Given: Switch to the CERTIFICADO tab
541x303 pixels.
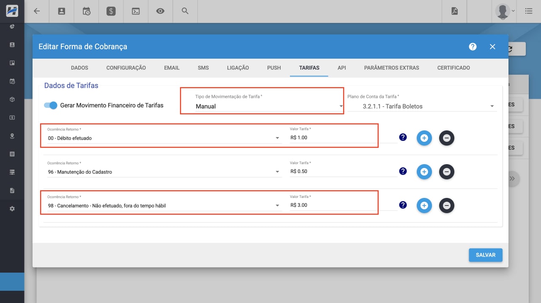Looking at the screenshot, I should (x=454, y=68).
